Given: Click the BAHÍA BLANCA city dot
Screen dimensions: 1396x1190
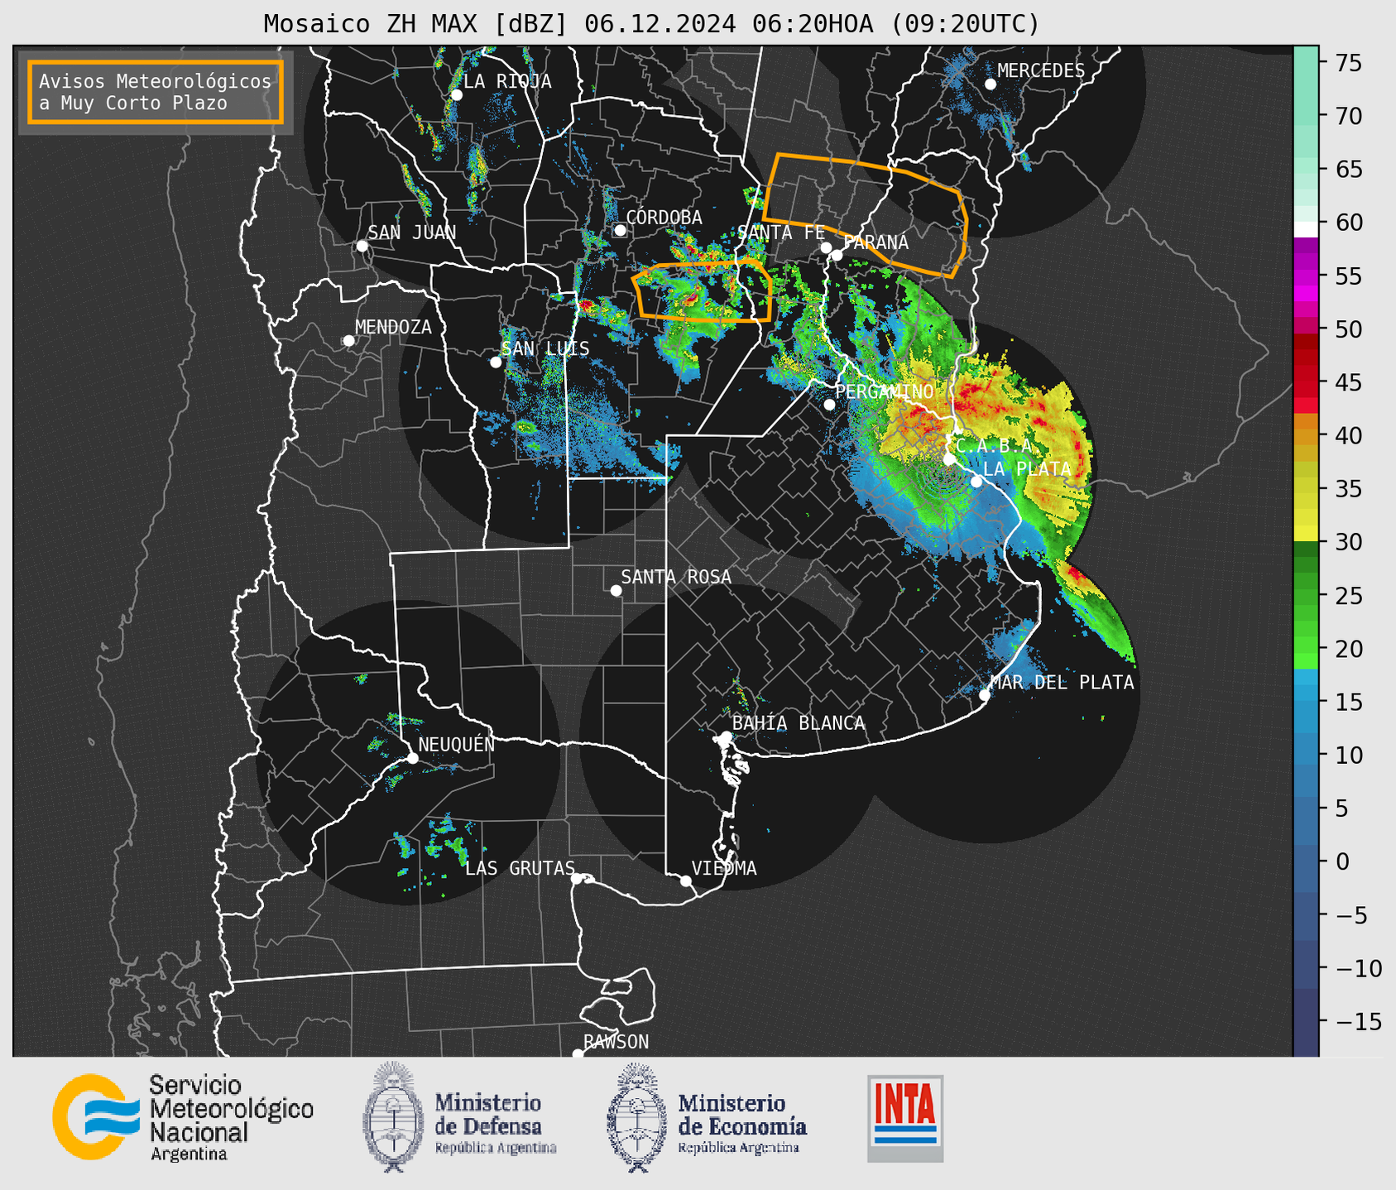Looking at the screenshot, I should click(726, 736).
